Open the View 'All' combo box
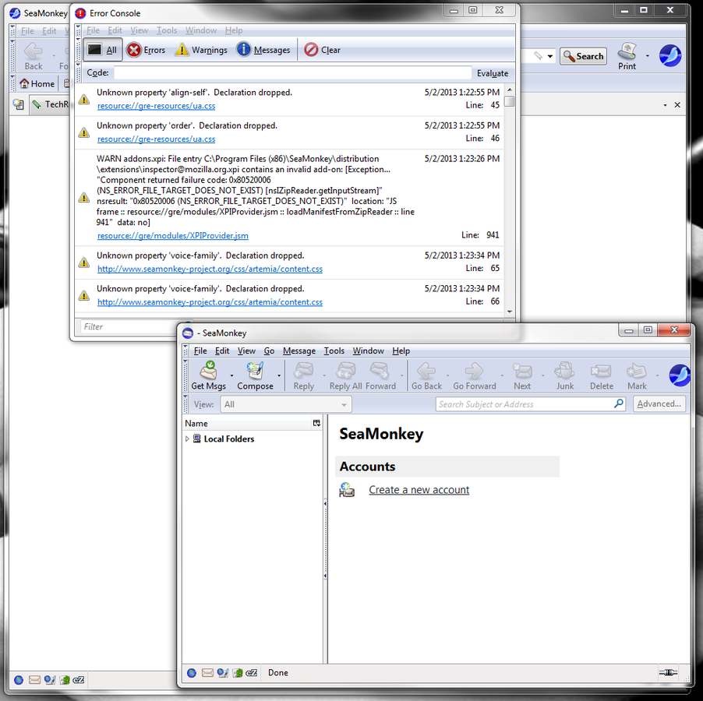703x701 pixels. [286, 404]
